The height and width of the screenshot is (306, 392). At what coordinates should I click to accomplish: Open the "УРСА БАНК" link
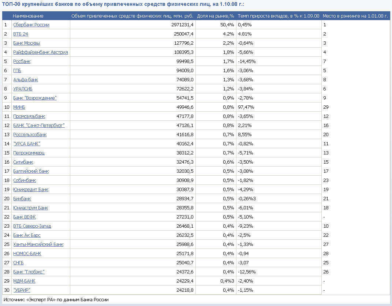tap(26, 144)
